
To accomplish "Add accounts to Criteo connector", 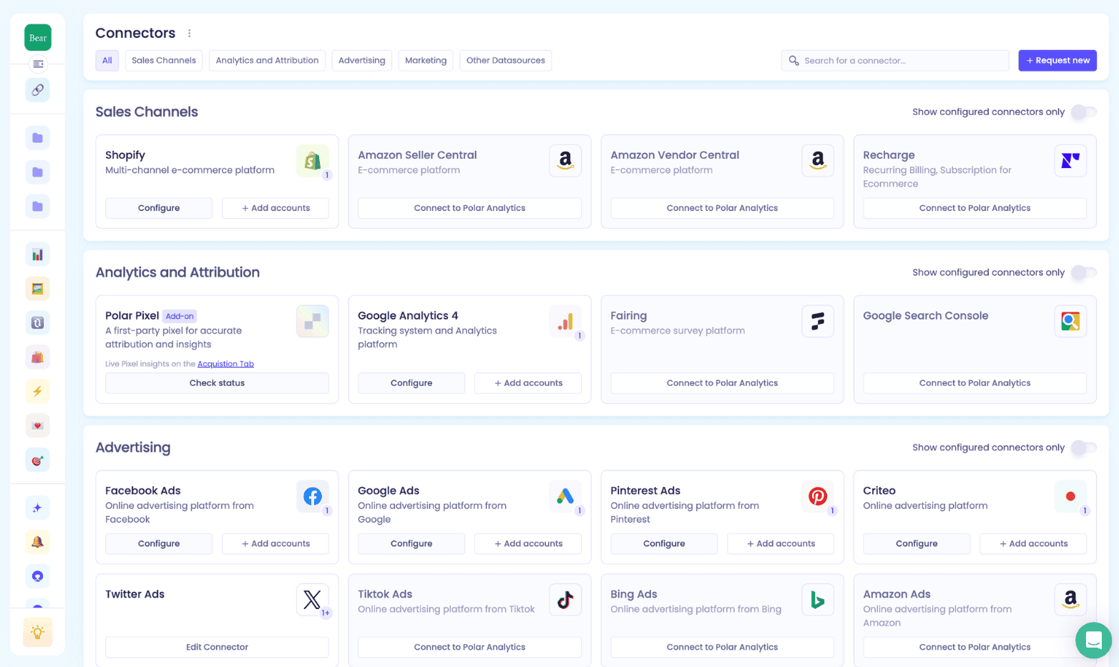I will pos(1033,544).
